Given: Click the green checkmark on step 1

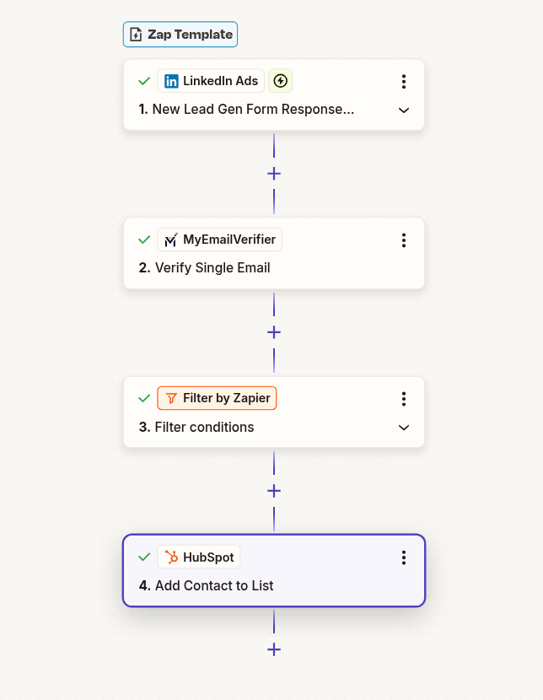Looking at the screenshot, I should pos(143,81).
